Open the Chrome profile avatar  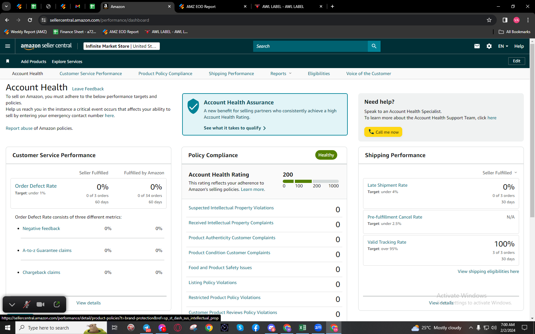pos(517,20)
